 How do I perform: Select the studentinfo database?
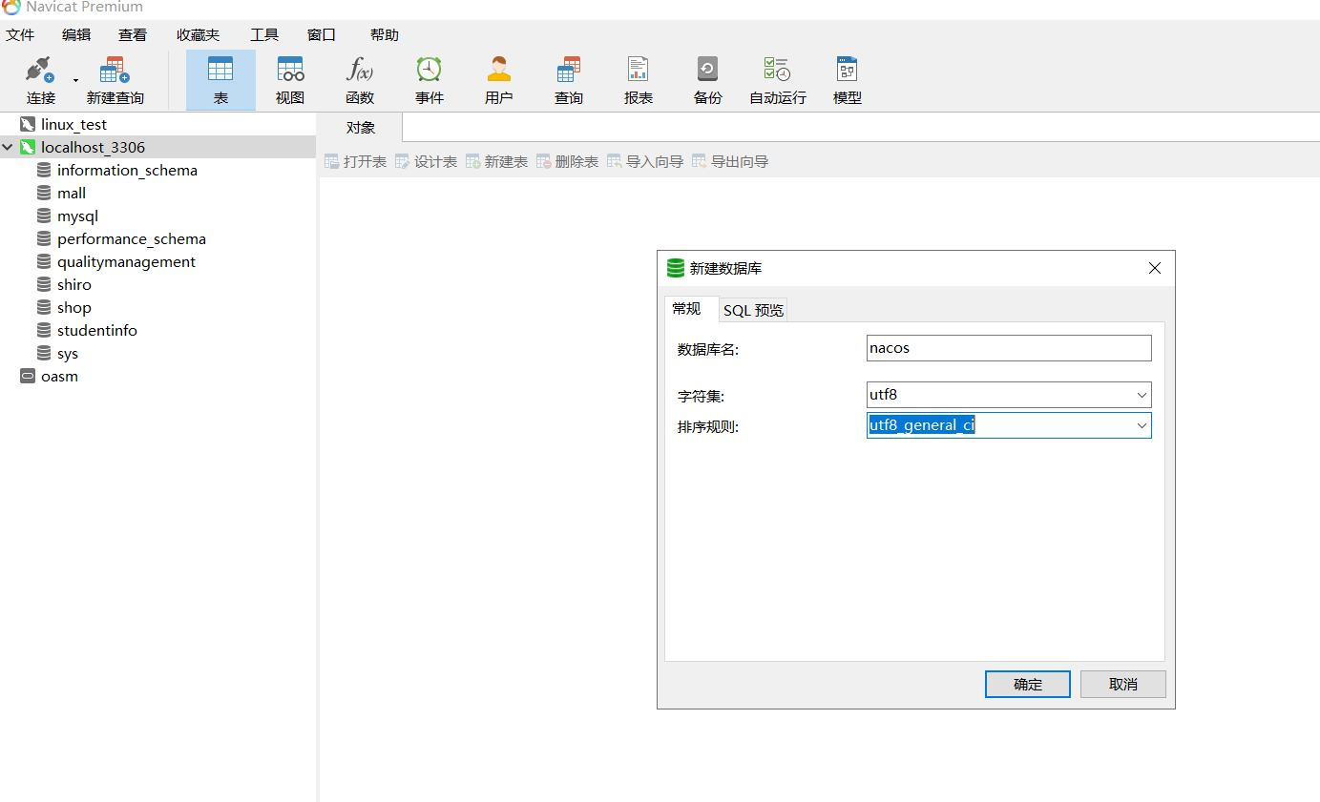click(x=97, y=330)
